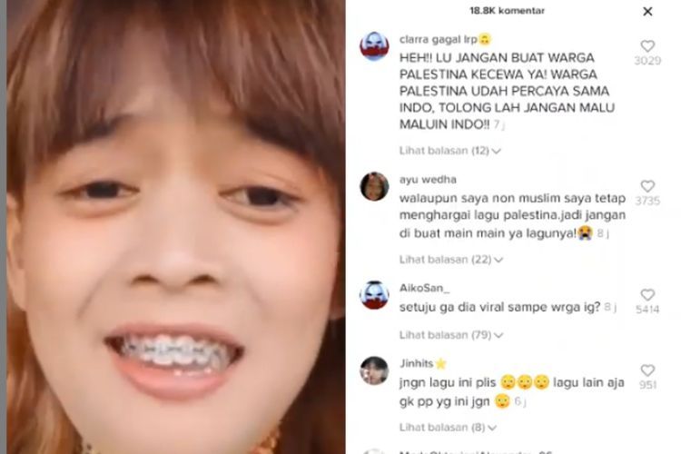Expand 'Lihat balasan (22)' replies
Screen dimensions: 681x454
tap(450, 260)
